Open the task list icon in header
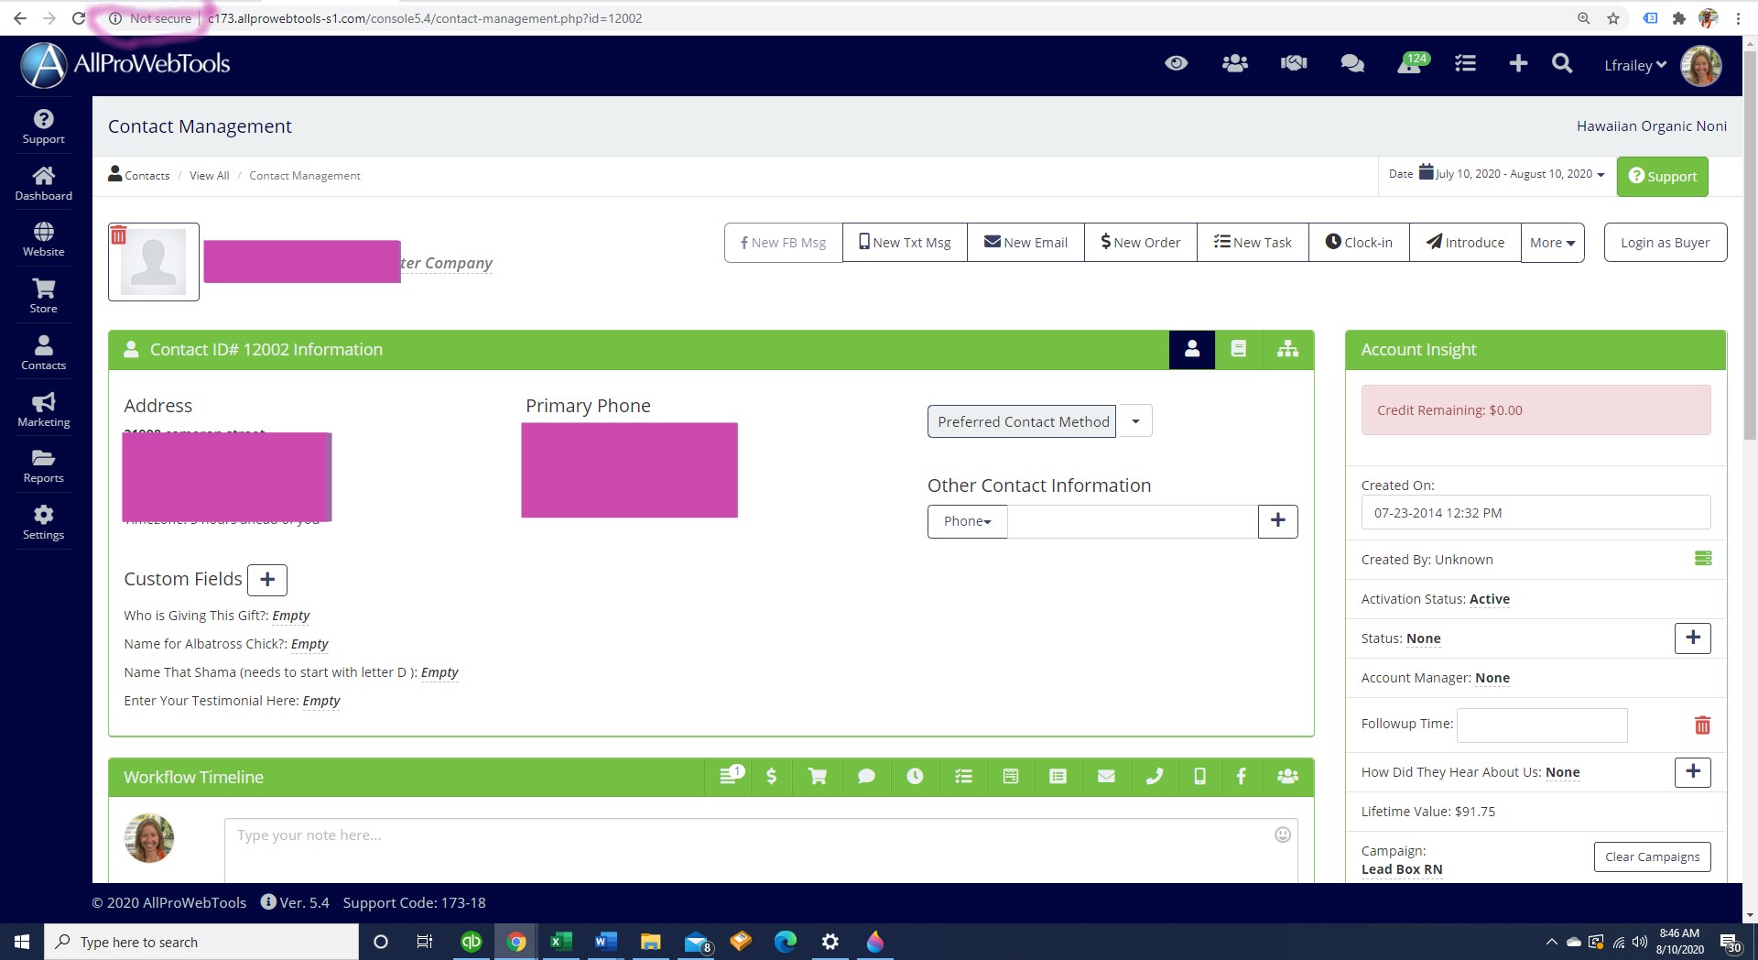The height and width of the screenshot is (960, 1758). [1465, 63]
